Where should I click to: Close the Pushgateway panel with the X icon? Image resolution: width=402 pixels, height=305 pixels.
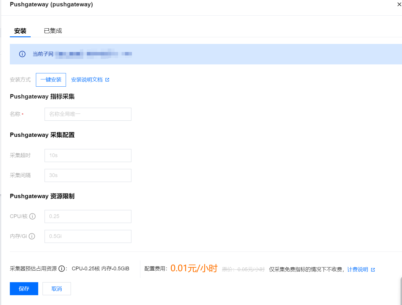[x=399, y=4]
